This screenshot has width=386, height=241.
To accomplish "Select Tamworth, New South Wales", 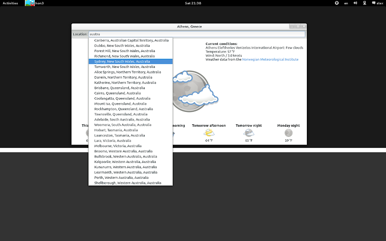I will 131,67.
